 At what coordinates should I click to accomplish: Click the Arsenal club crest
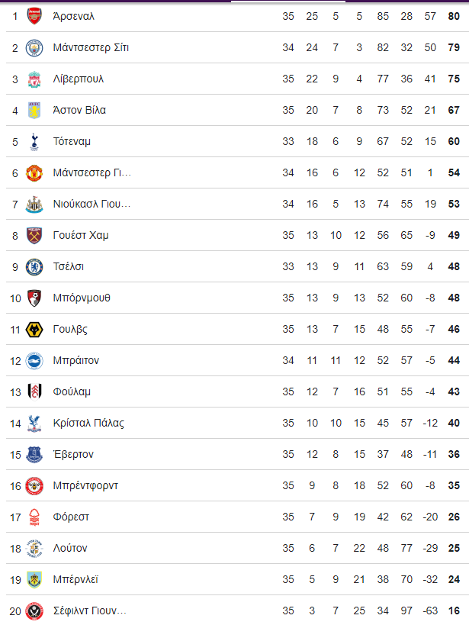[34, 16]
